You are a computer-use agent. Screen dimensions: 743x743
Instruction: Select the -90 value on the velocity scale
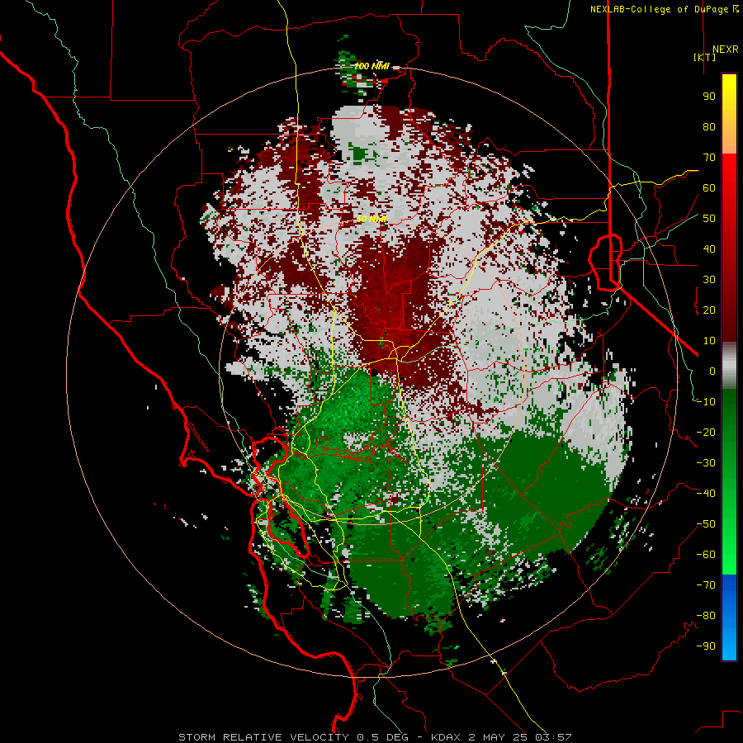[x=706, y=646]
